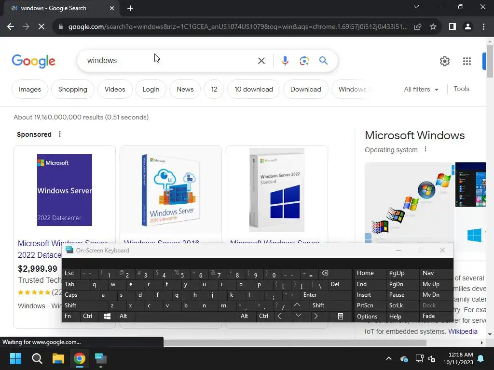Open File Explorer from taskbar

[58, 358]
